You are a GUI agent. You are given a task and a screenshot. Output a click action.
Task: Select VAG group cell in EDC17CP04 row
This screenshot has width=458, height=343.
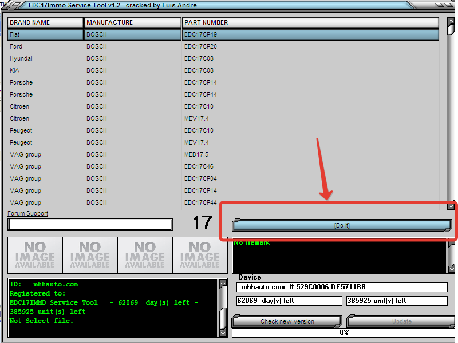click(x=45, y=178)
